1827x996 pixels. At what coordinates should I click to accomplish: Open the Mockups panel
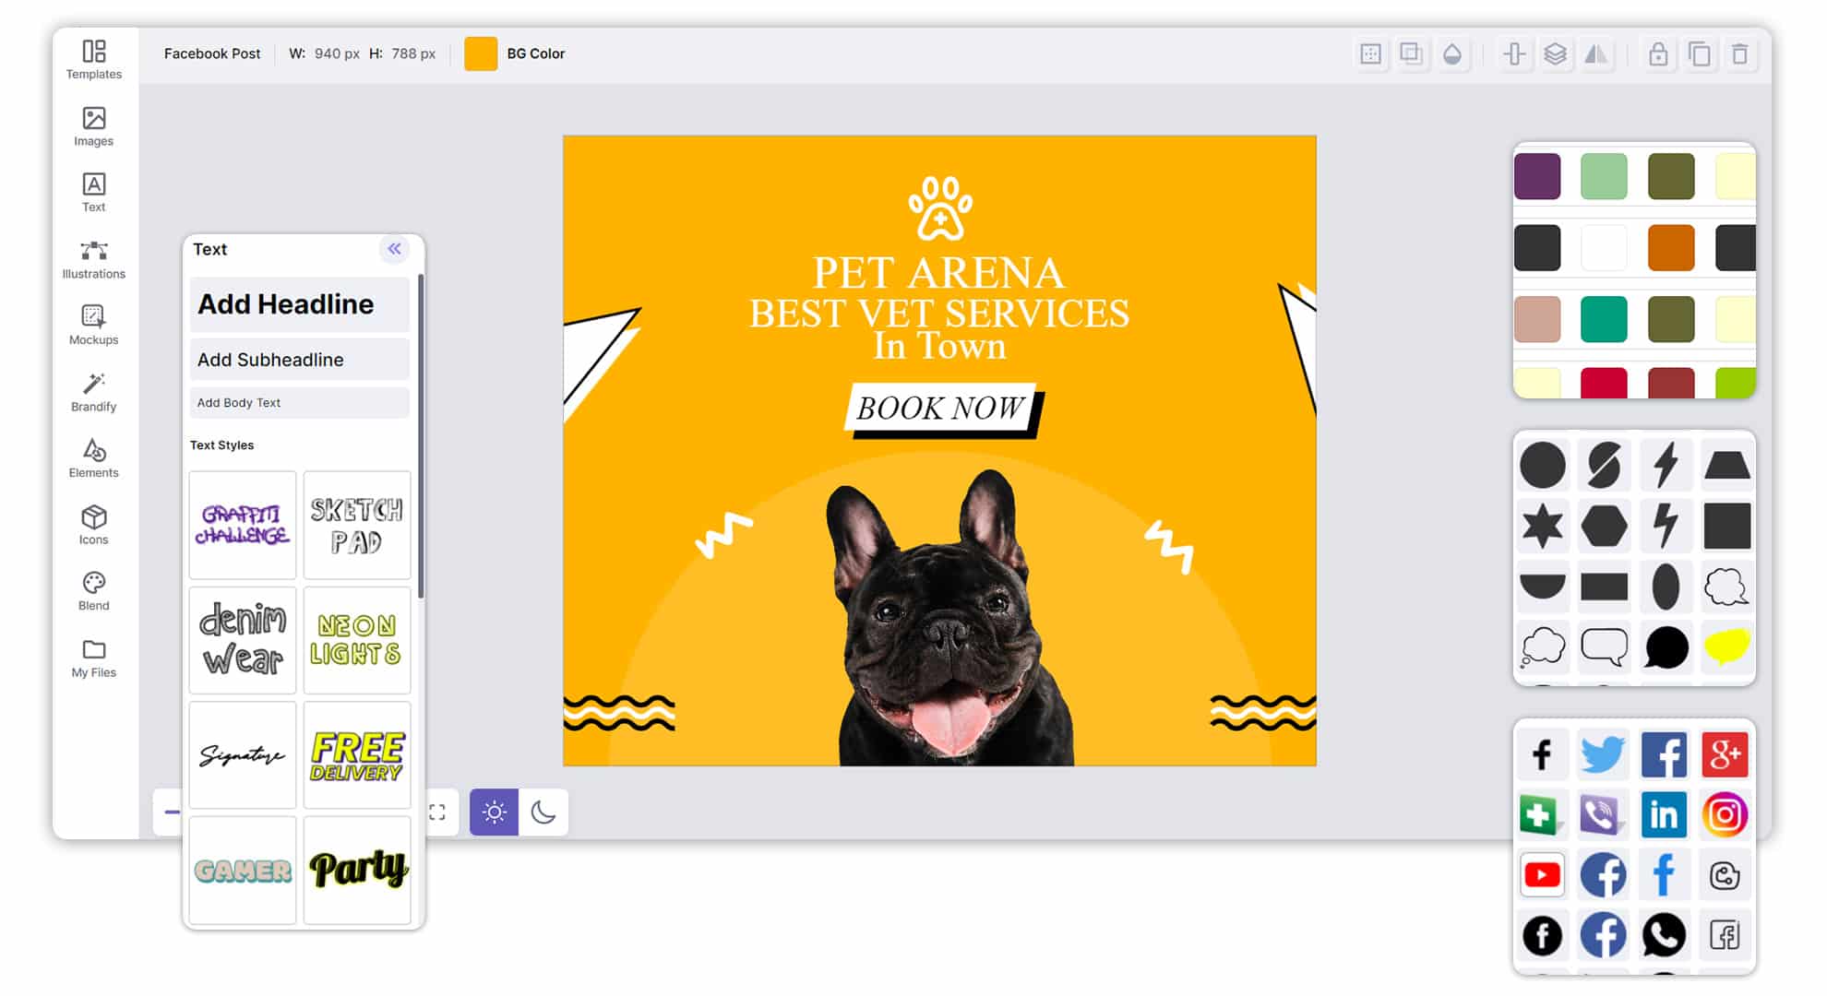[93, 325]
